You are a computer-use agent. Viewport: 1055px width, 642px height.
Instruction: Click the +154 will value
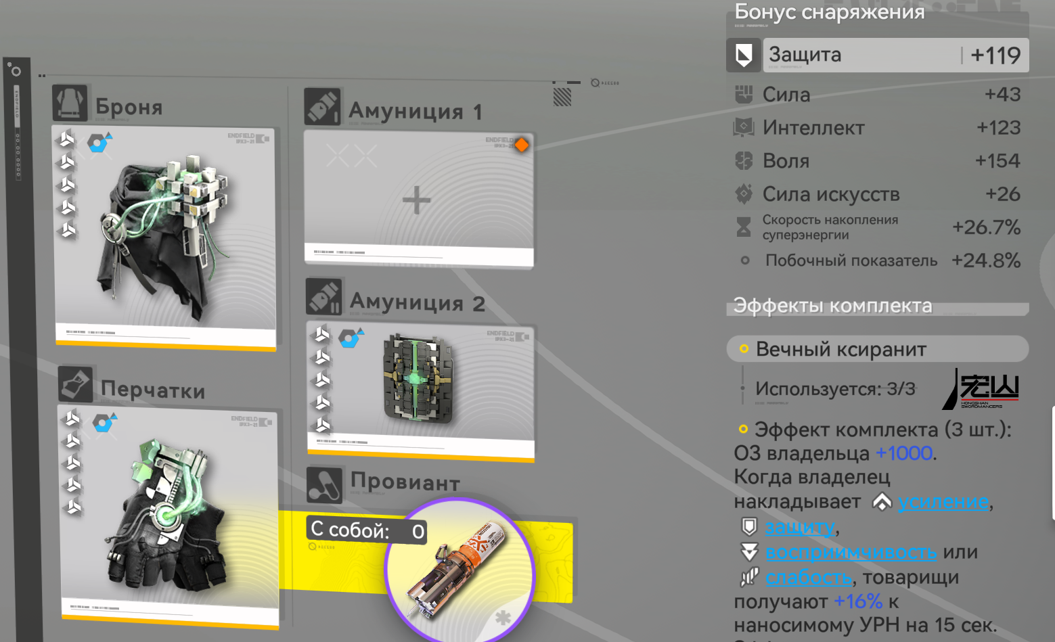coord(998,160)
